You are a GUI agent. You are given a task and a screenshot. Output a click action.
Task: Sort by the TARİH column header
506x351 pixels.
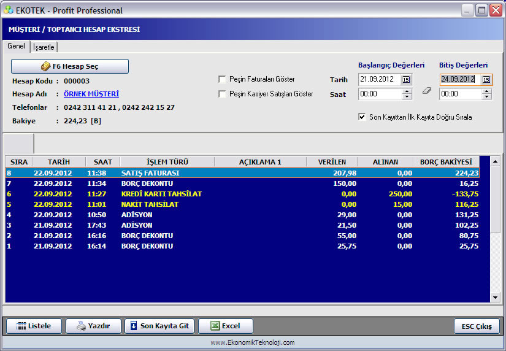click(59, 162)
